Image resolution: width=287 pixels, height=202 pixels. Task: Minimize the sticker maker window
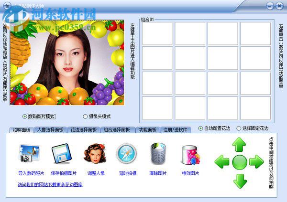270,6
